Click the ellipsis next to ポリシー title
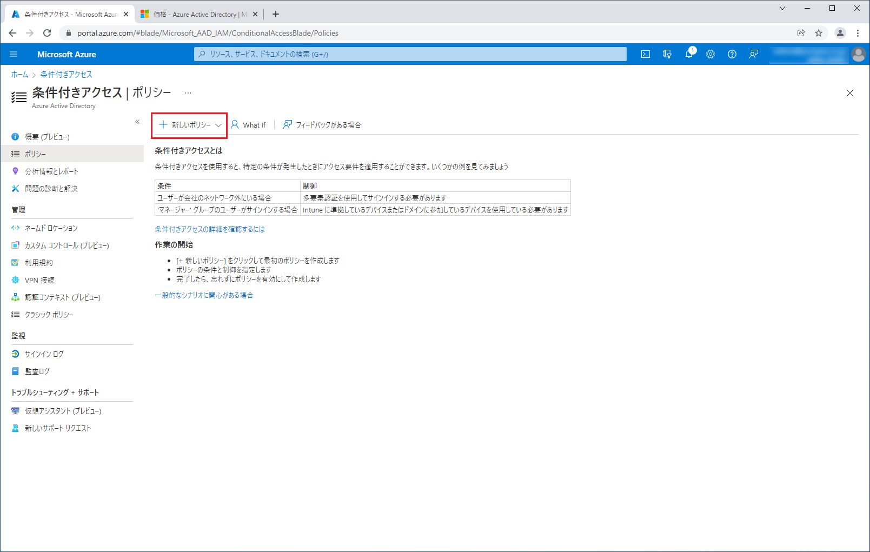The image size is (870, 552). [x=188, y=93]
